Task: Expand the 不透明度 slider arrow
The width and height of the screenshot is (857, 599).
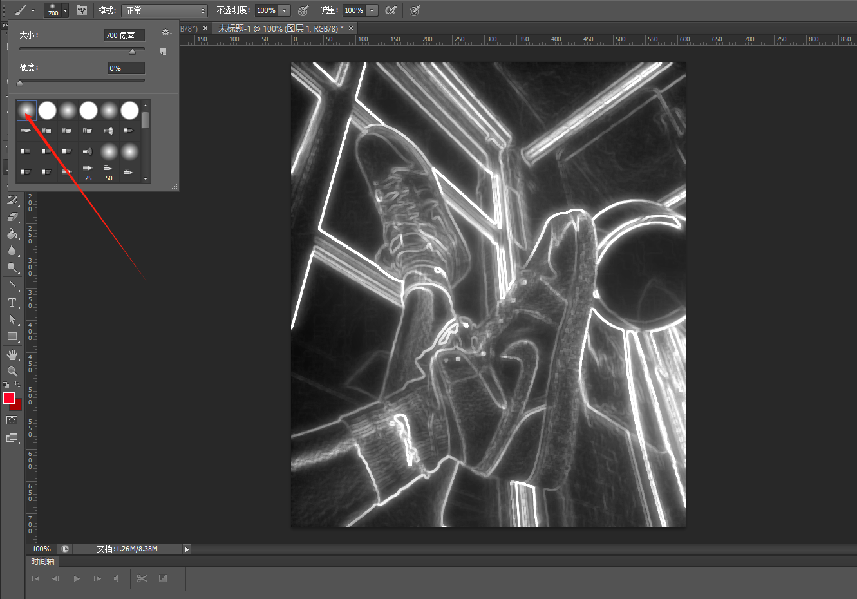Action: pyautogui.click(x=285, y=10)
